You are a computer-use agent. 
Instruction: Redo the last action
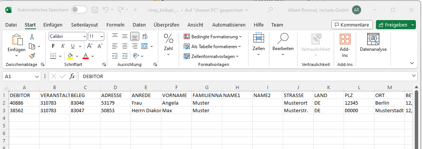point(120,10)
